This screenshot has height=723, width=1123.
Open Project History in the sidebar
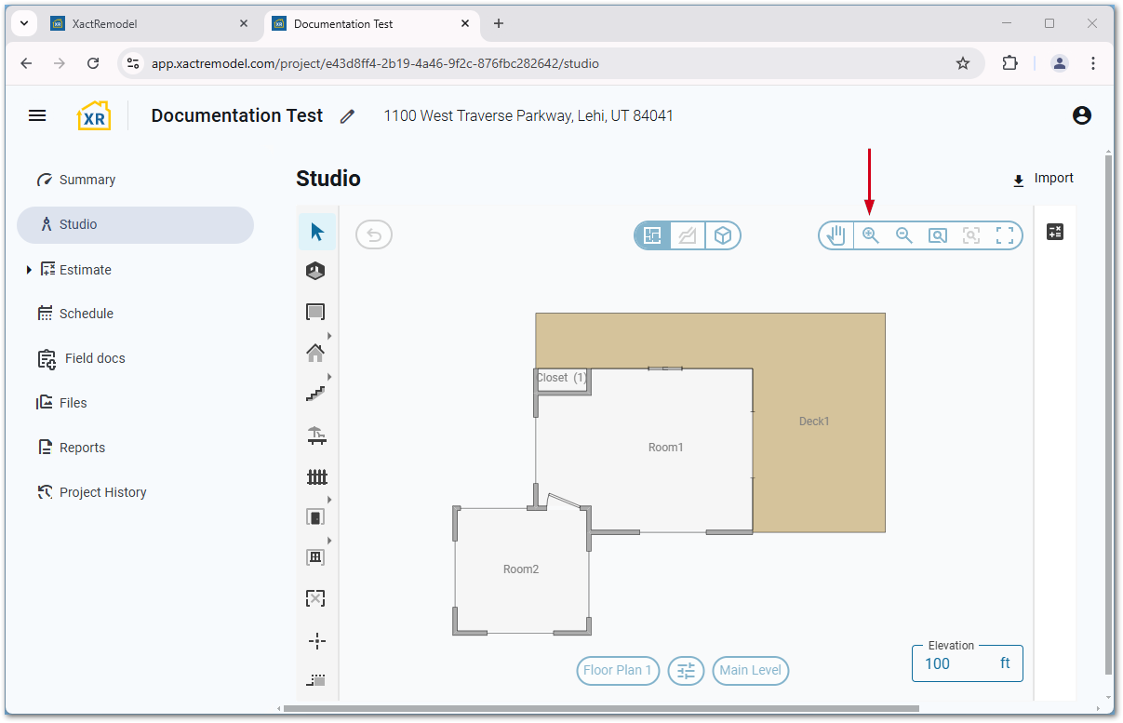pyautogui.click(x=135, y=492)
